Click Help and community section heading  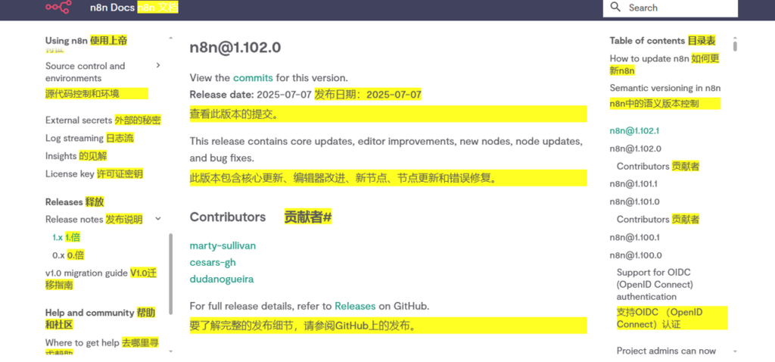pyautogui.click(x=90, y=313)
